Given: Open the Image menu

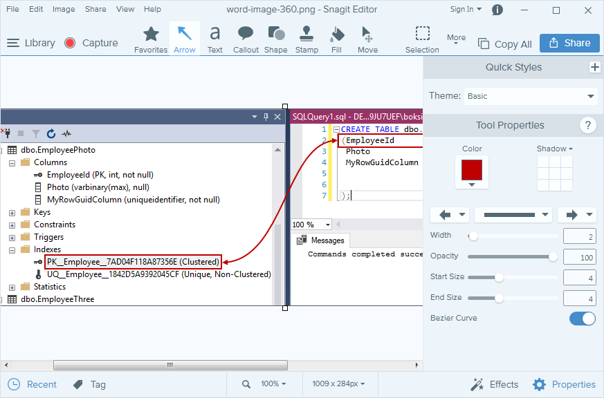Looking at the screenshot, I should point(64,9).
